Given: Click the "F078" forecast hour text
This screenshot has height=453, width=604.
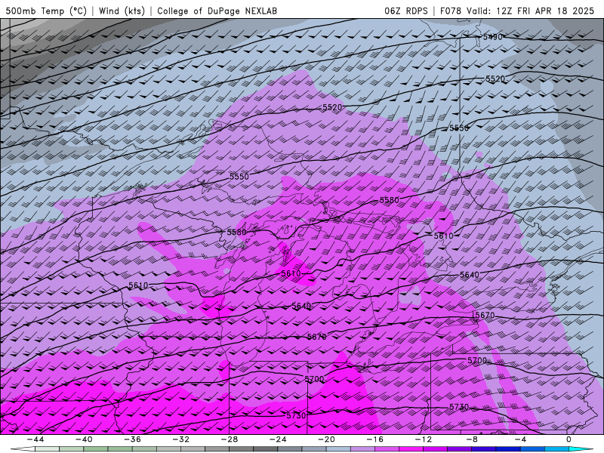Looking at the screenshot, I should tap(451, 11).
